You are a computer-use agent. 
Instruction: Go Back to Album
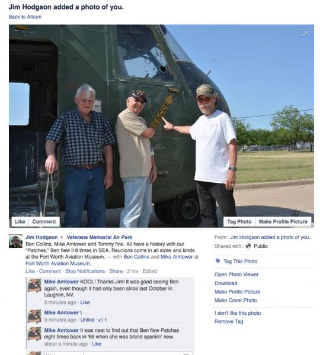click(25, 17)
